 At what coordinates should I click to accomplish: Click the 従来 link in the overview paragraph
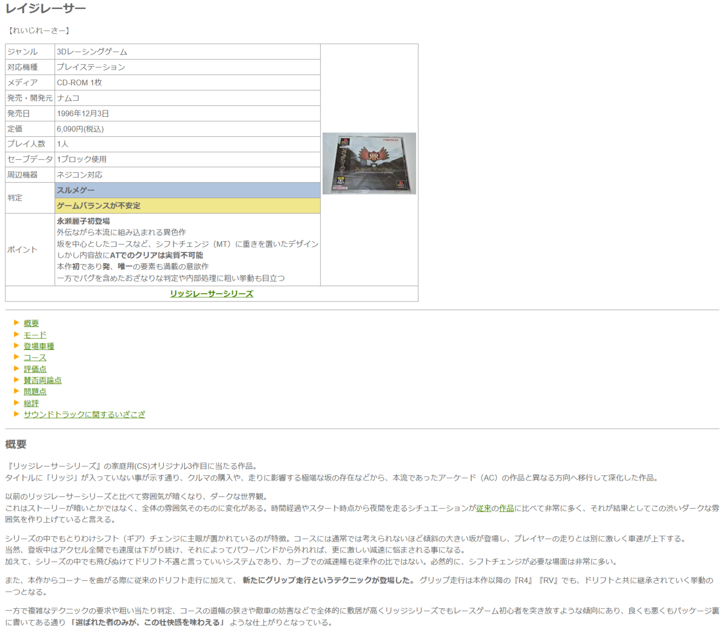point(484,508)
